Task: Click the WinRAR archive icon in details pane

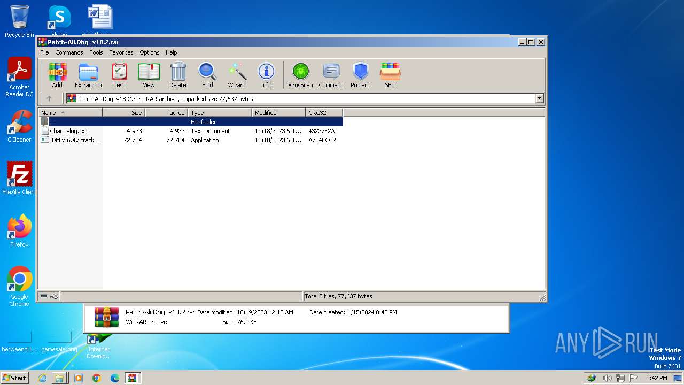Action: (x=106, y=317)
